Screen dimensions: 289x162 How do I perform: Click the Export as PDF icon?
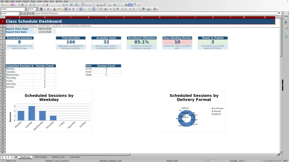point(19,5)
